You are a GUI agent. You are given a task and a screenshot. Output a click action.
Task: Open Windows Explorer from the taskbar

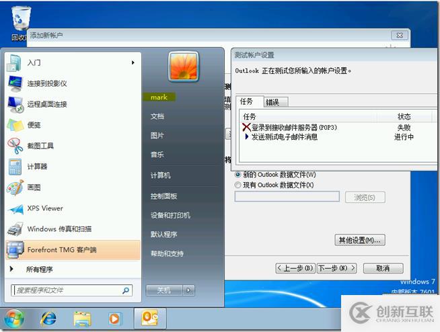82,319
